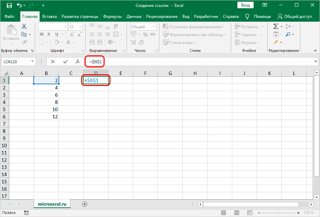Screen dimensions: 320x217
Task: Click the Clear eraser icon
Action: pyautogui.click(x=276, y=42)
